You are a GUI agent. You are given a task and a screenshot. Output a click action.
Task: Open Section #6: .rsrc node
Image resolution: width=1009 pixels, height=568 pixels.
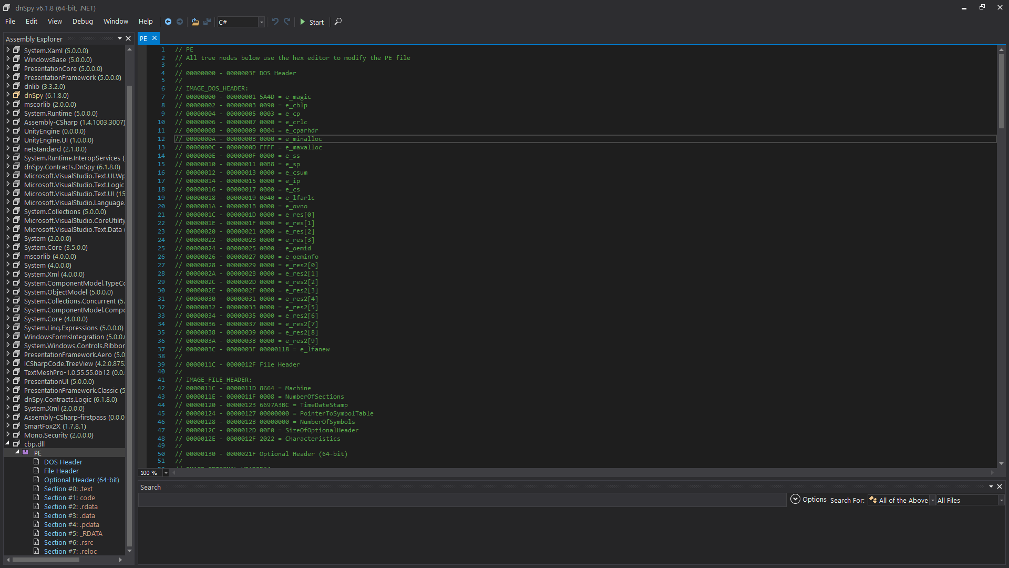coord(68,542)
